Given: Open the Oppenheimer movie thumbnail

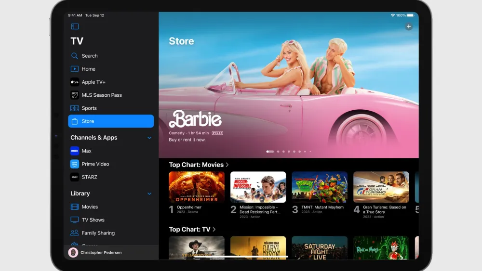Looking at the screenshot, I should point(197,187).
